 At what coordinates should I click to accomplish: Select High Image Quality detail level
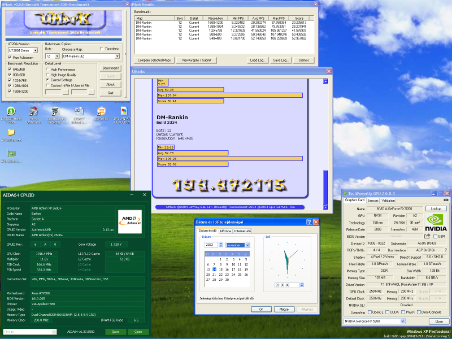click(48, 75)
